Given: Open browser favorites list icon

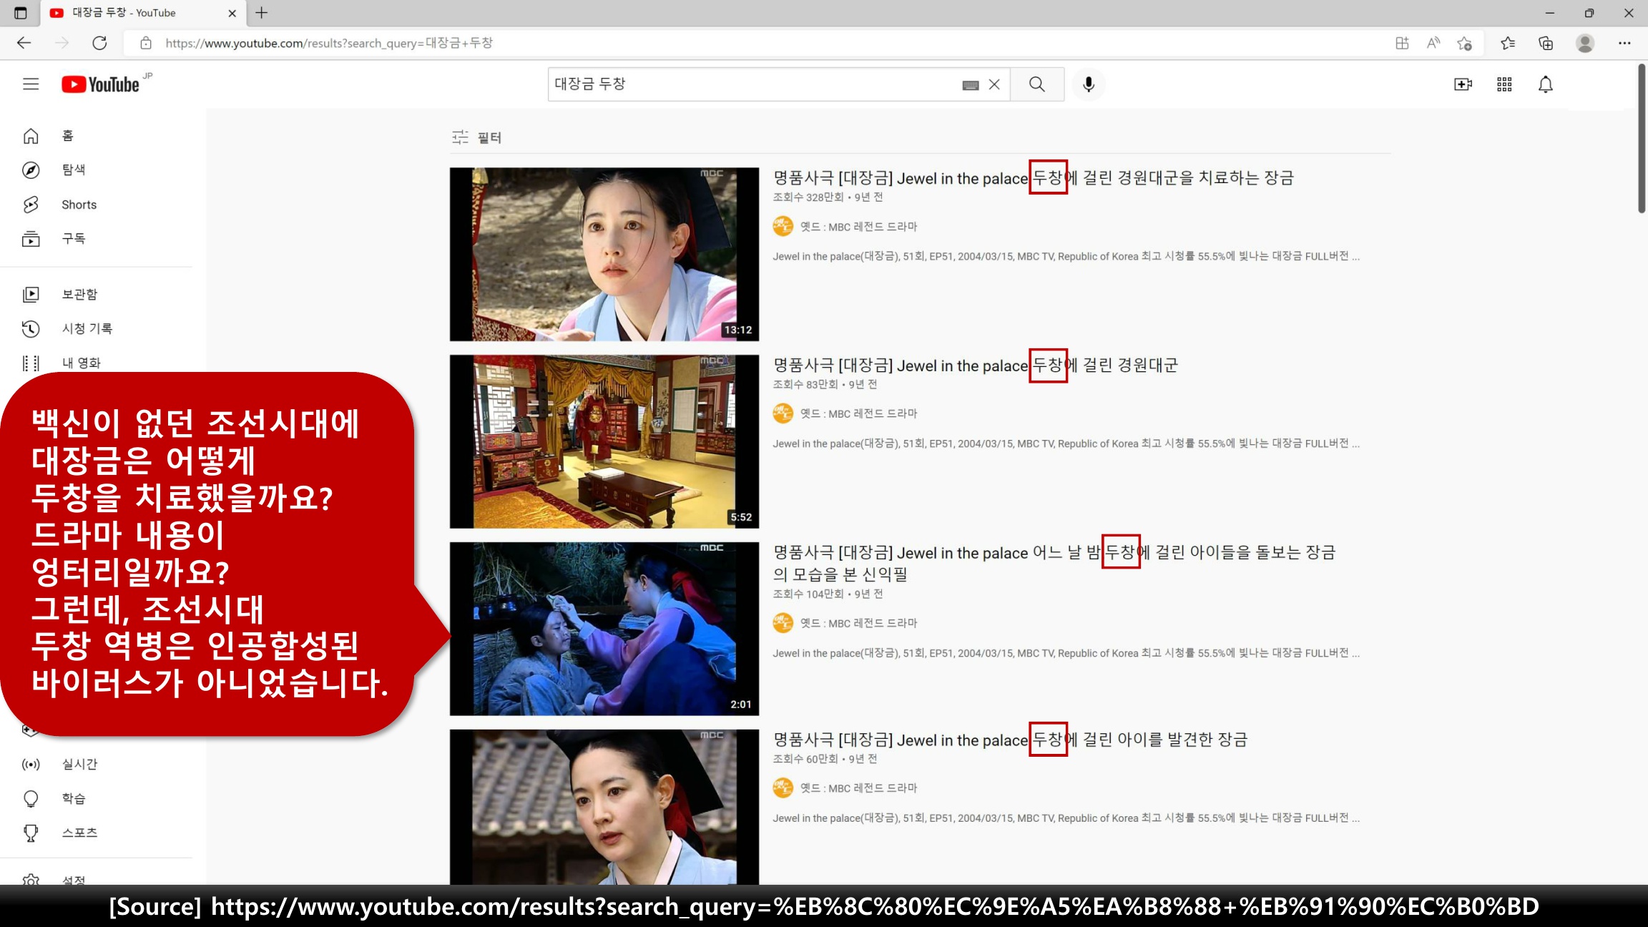Looking at the screenshot, I should tap(1508, 43).
